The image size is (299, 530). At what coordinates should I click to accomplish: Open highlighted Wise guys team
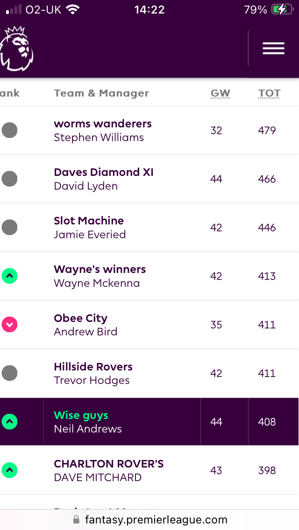[81, 415]
